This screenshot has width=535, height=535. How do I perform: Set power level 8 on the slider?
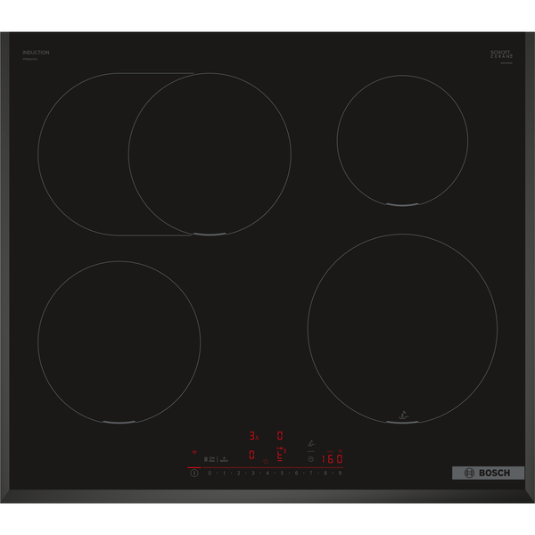325,473
